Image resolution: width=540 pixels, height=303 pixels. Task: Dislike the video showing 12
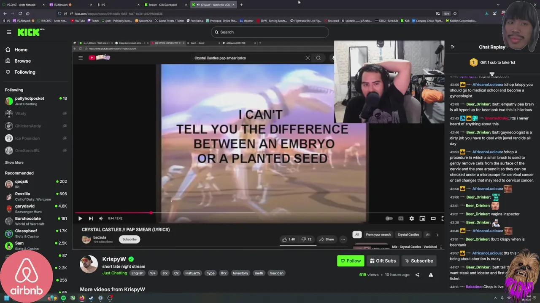pyautogui.click(x=306, y=239)
